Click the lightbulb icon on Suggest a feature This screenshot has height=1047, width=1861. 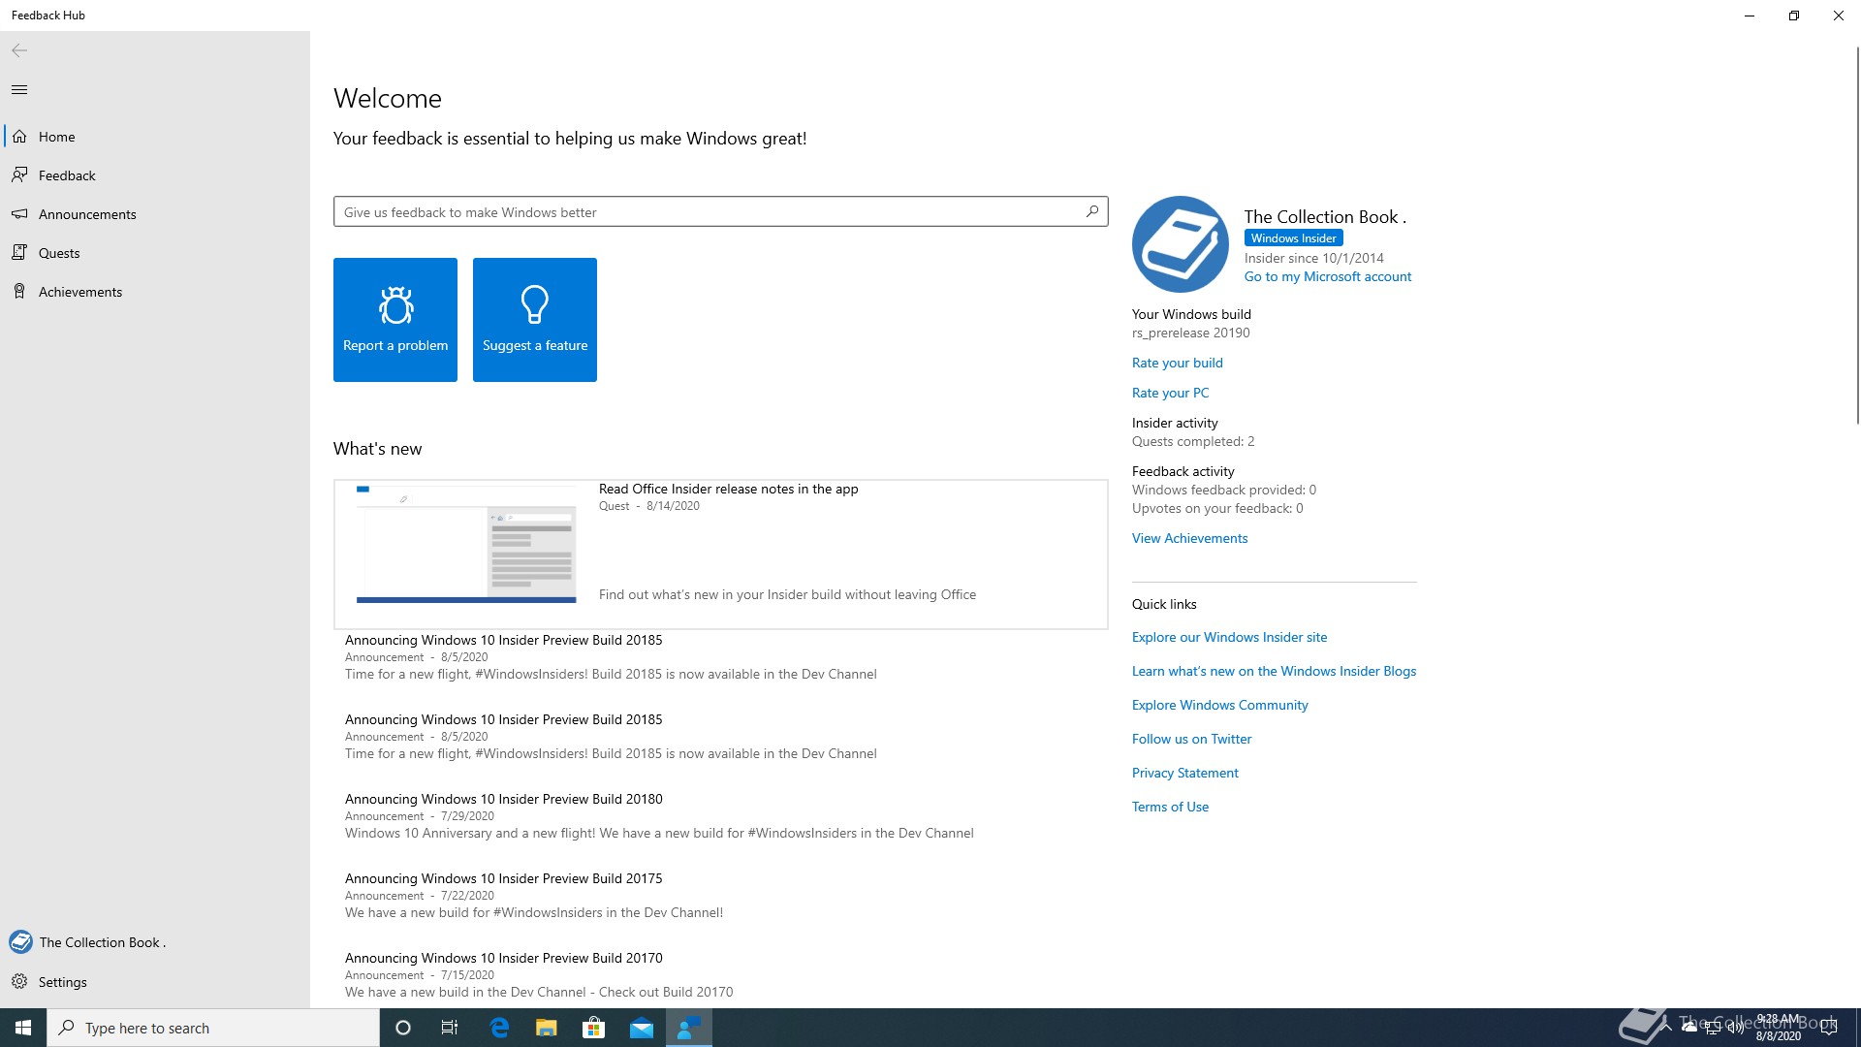click(535, 304)
